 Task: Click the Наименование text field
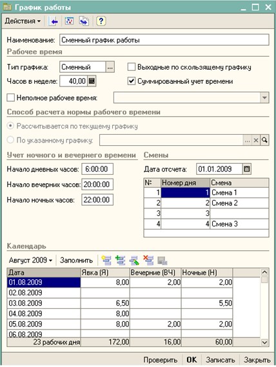[164, 40]
